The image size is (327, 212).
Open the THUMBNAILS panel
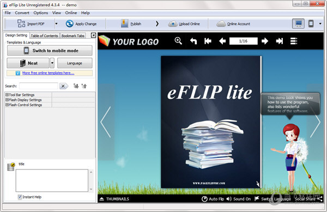coord(114,199)
